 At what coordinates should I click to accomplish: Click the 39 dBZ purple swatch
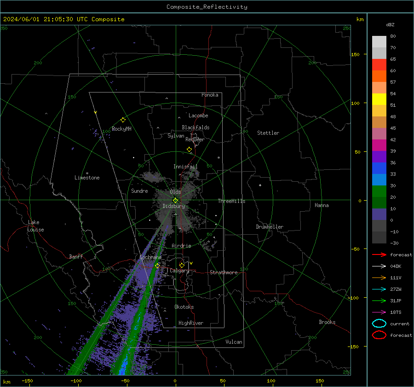[379, 157]
